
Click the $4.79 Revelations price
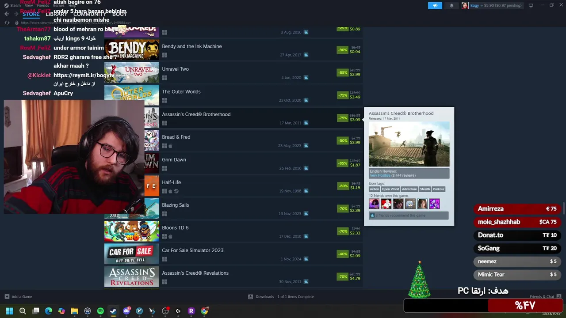tap(355, 278)
